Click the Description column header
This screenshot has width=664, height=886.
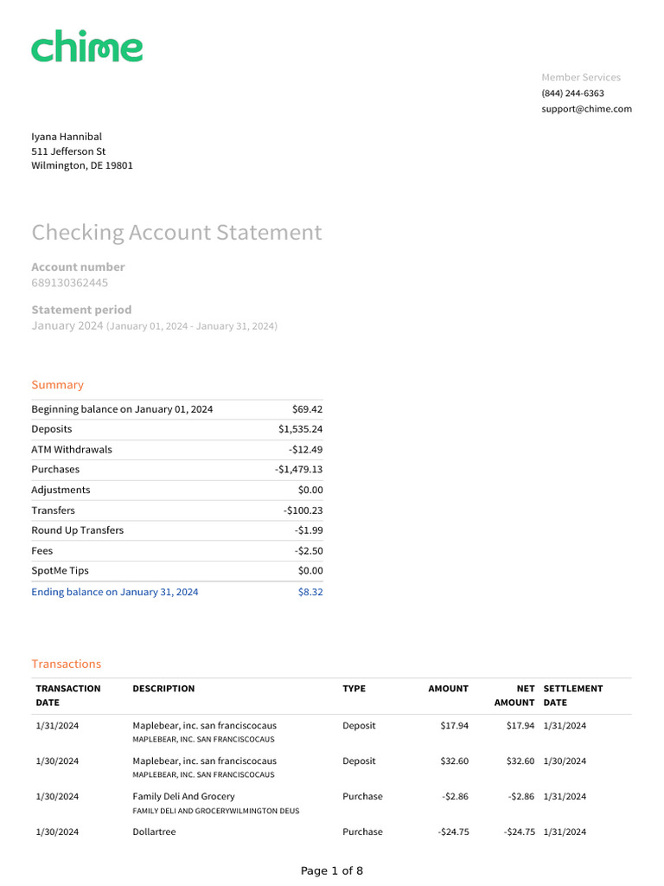(x=163, y=689)
